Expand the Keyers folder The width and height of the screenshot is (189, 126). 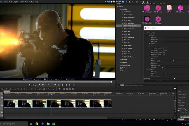click(119, 71)
